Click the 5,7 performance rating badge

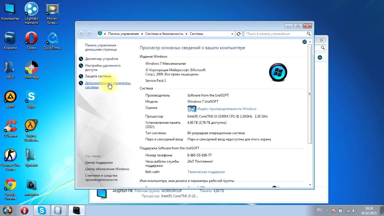point(192,109)
